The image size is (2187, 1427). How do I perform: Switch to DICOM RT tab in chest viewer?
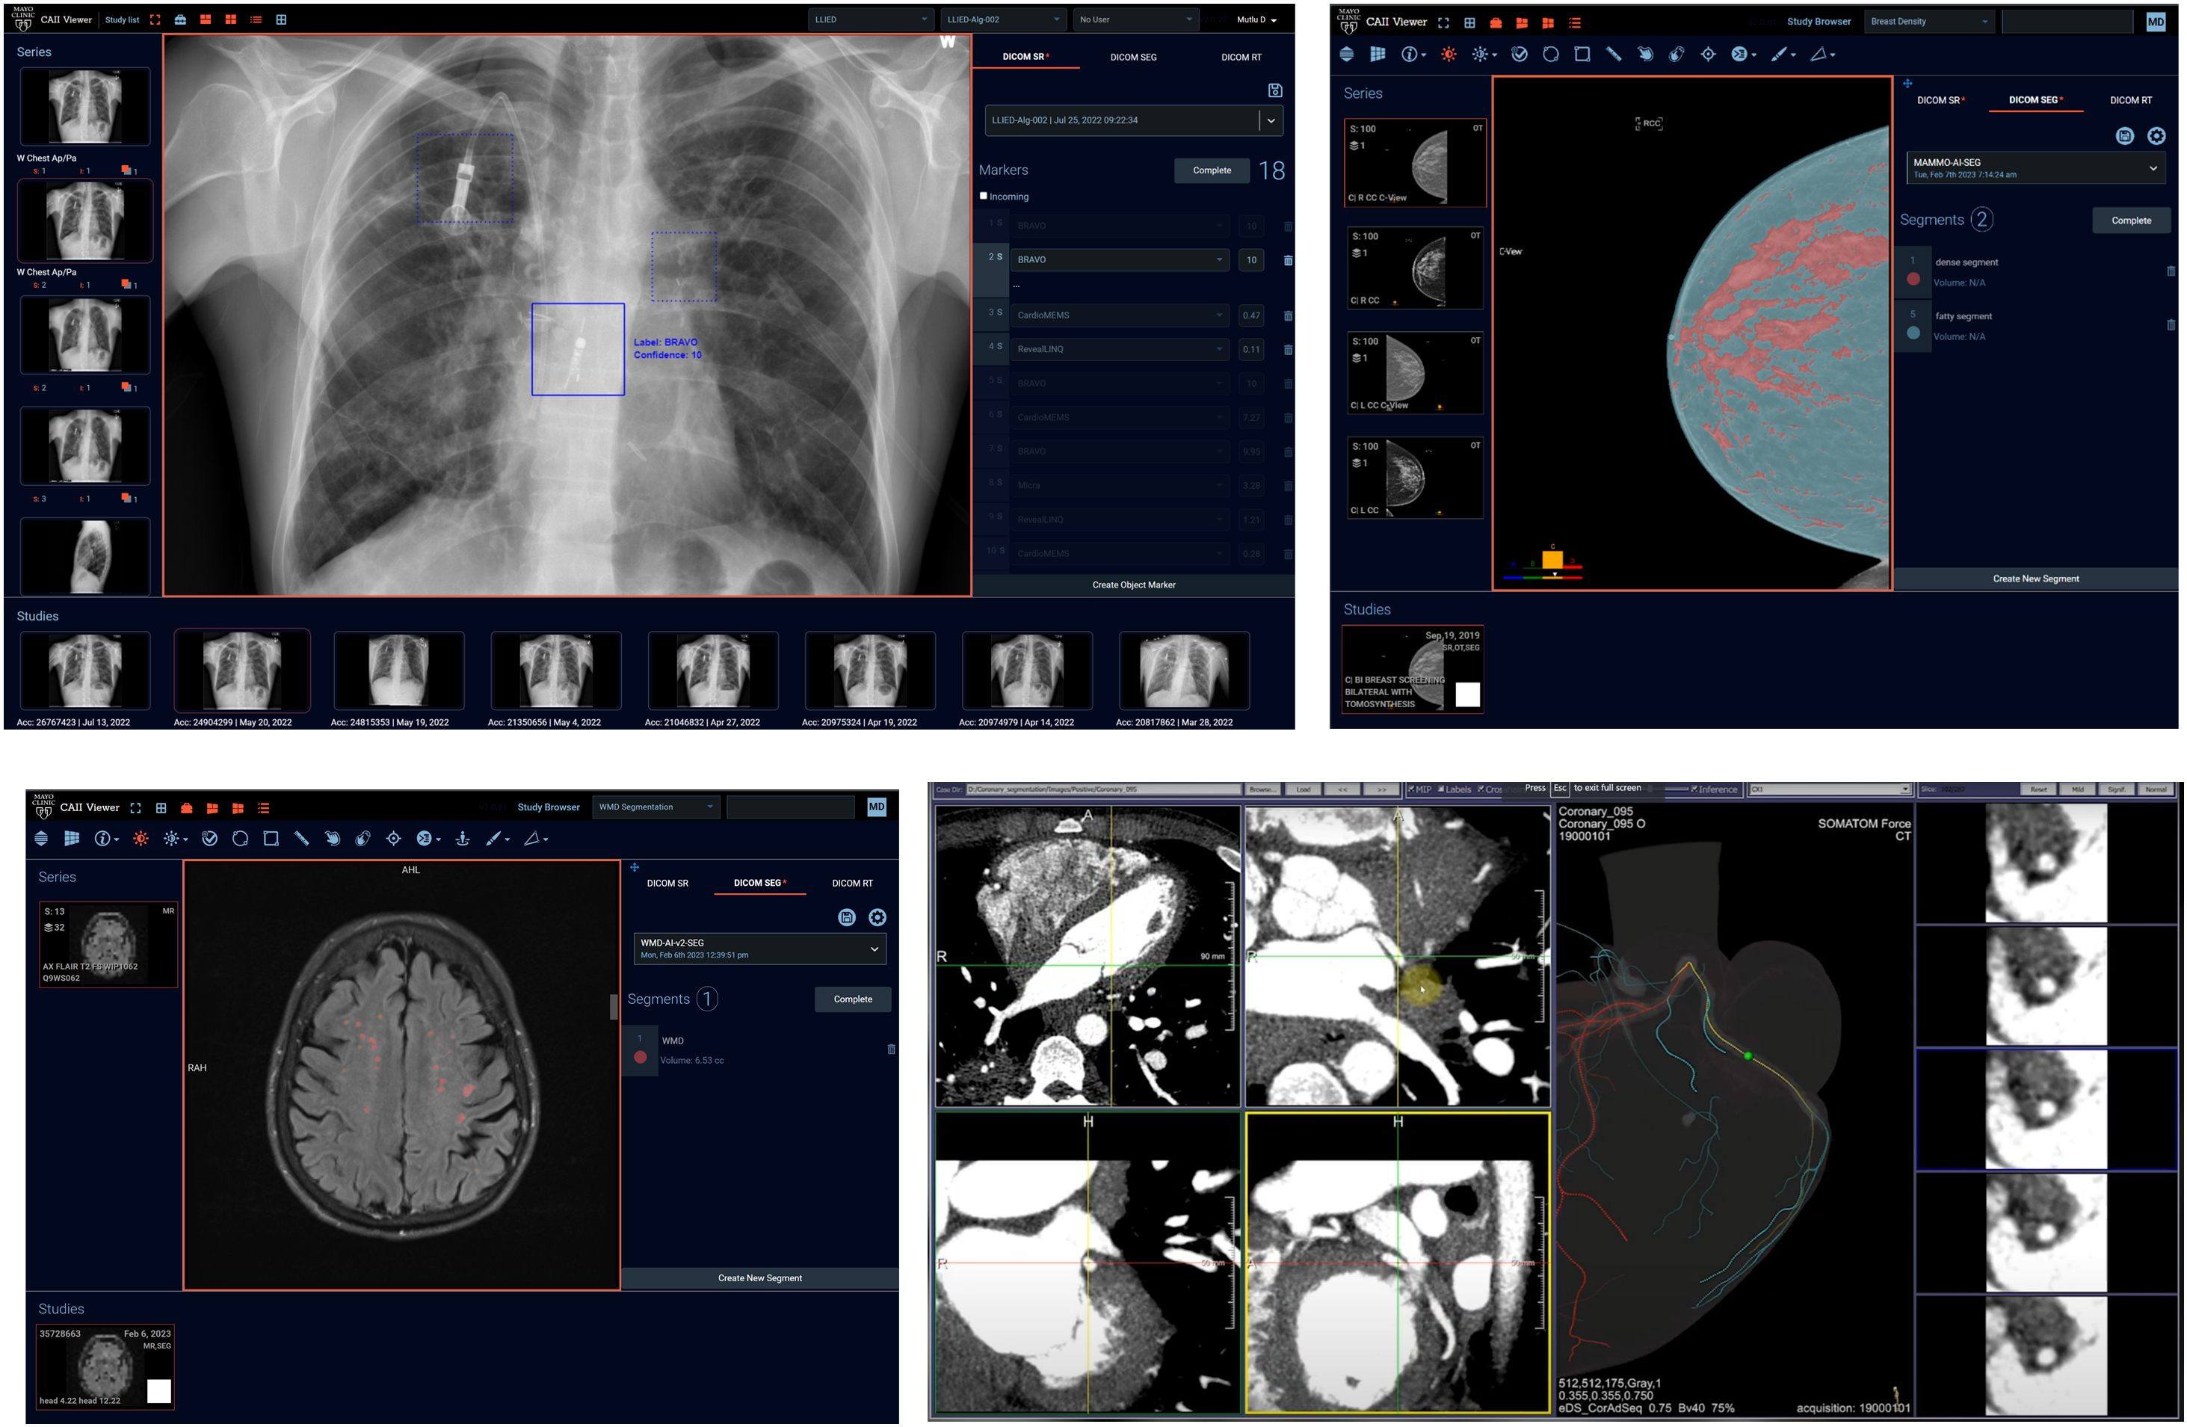1241,57
